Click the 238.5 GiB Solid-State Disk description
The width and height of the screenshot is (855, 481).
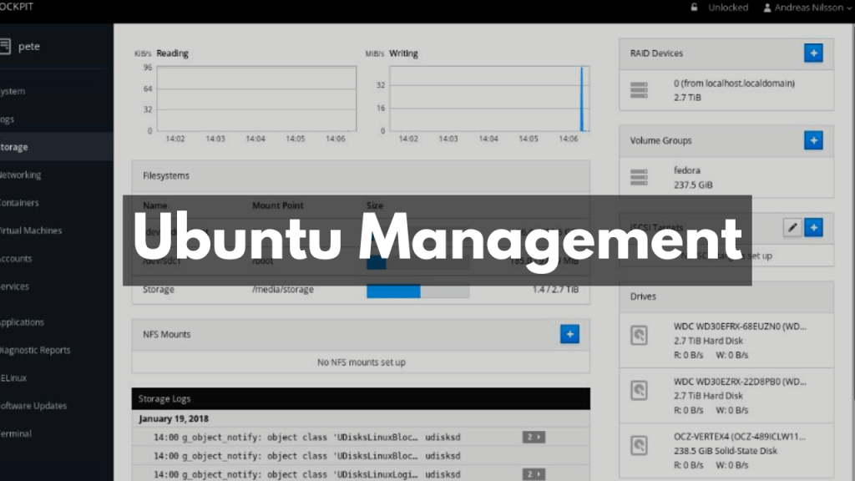tap(726, 450)
